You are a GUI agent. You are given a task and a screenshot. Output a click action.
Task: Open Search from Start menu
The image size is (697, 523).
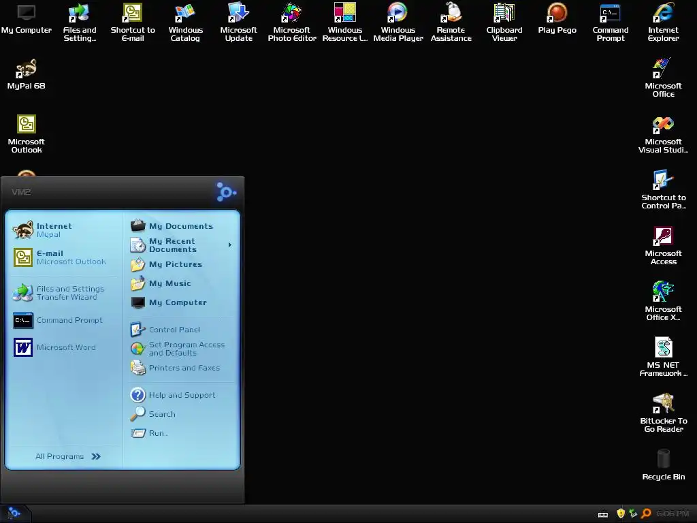(x=181, y=414)
